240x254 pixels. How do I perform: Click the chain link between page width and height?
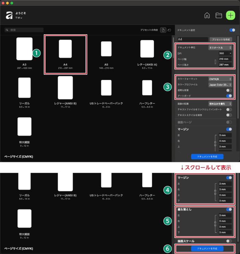[215, 62]
